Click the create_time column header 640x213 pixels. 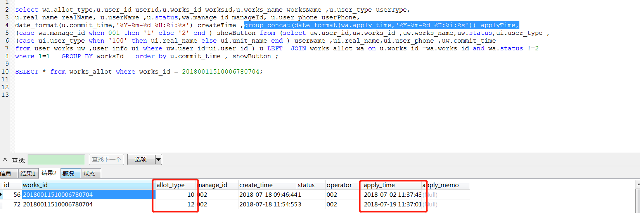pyautogui.click(x=267, y=185)
